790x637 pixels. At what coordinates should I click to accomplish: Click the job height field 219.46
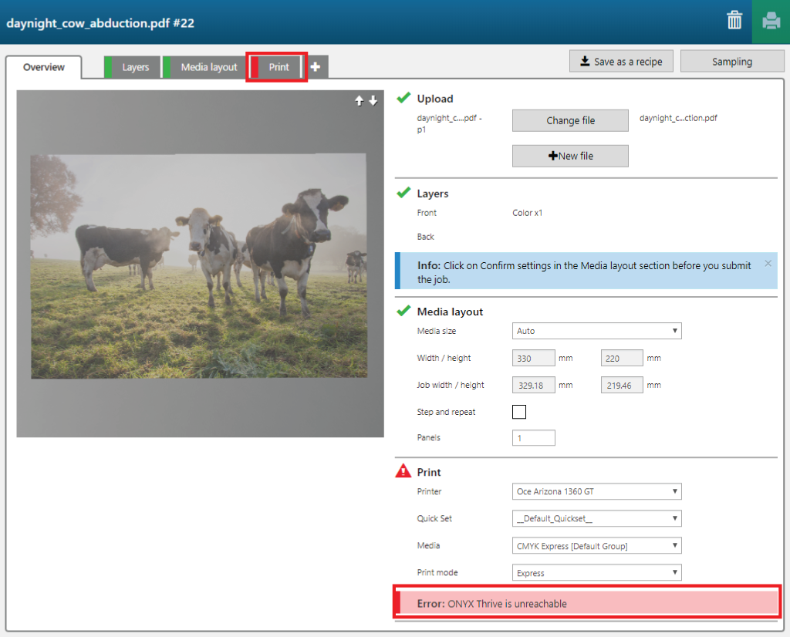tap(622, 386)
